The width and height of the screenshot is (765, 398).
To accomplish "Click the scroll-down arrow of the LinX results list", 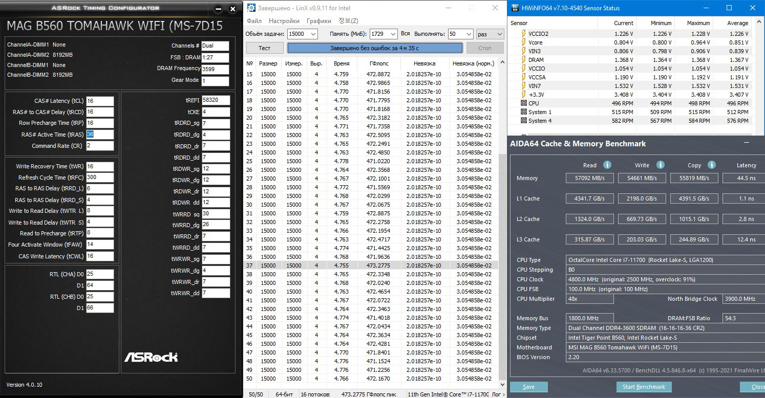I will point(503,384).
